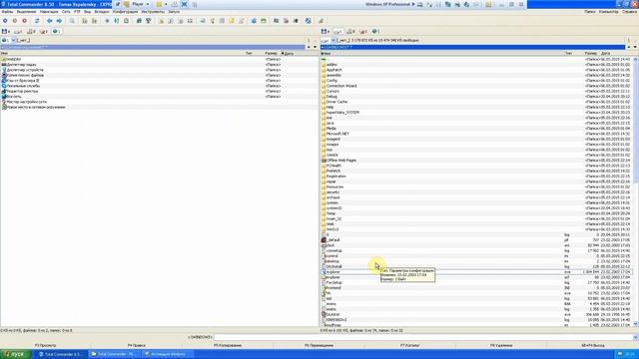Click the right panel vertical scrollbar

(x=636, y=191)
